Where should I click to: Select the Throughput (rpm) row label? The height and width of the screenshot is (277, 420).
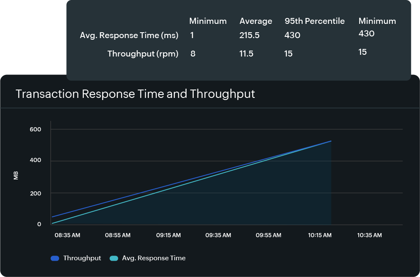click(143, 54)
